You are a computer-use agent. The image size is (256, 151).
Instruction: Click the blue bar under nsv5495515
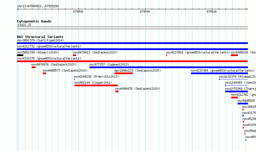point(243,104)
